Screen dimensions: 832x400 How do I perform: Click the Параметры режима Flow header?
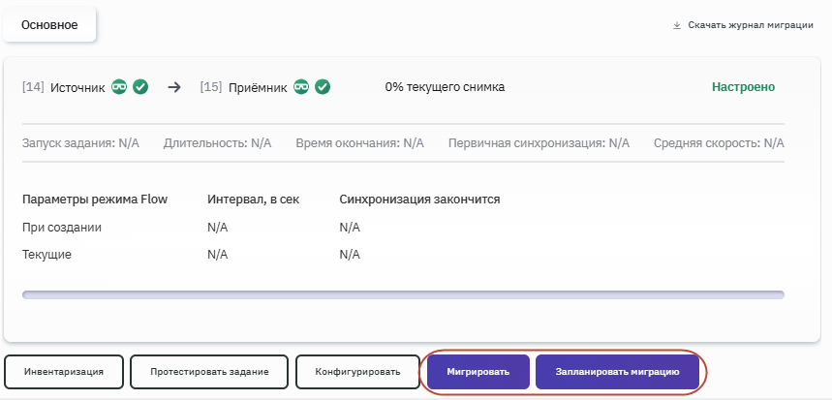[x=94, y=200]
